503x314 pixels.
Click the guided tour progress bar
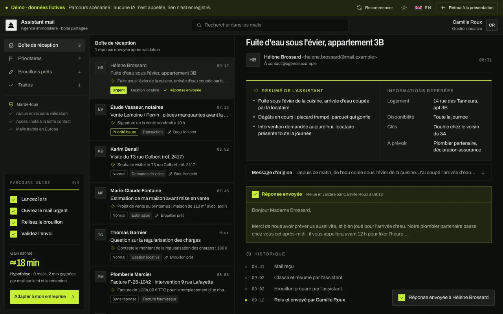click(x=44, y=190)
